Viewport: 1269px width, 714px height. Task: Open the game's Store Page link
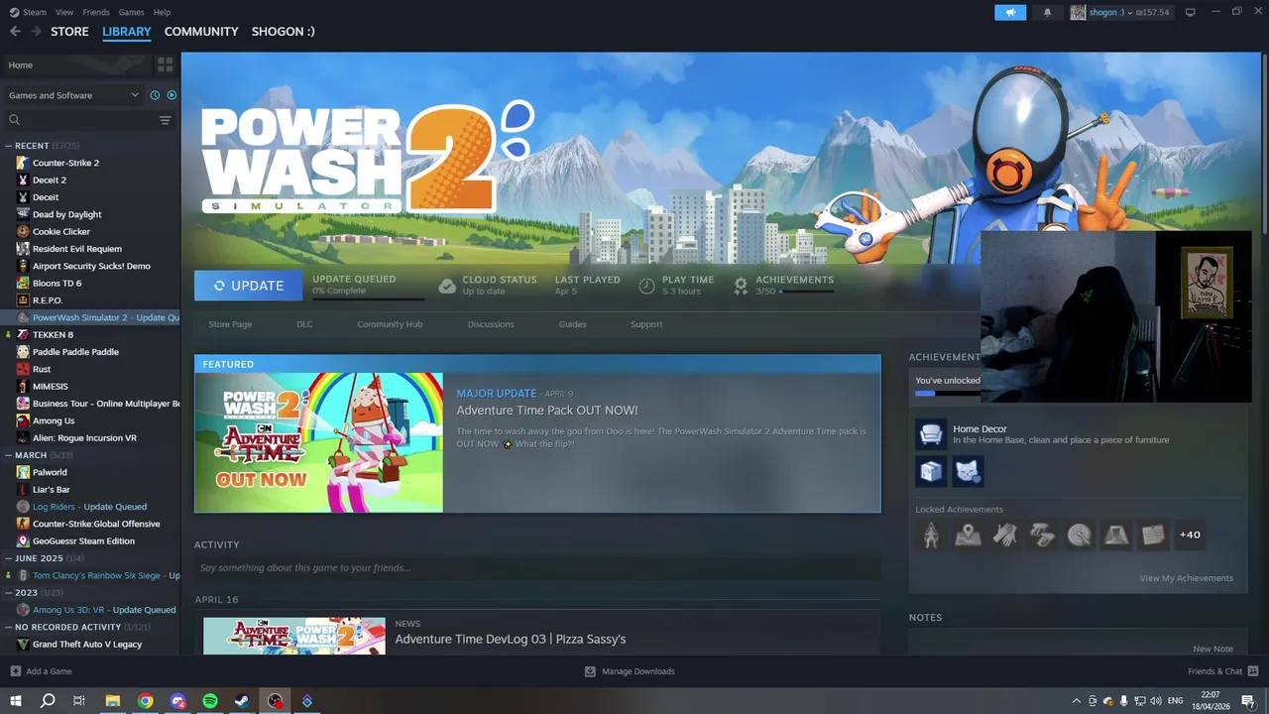click(x=230, y=324)
